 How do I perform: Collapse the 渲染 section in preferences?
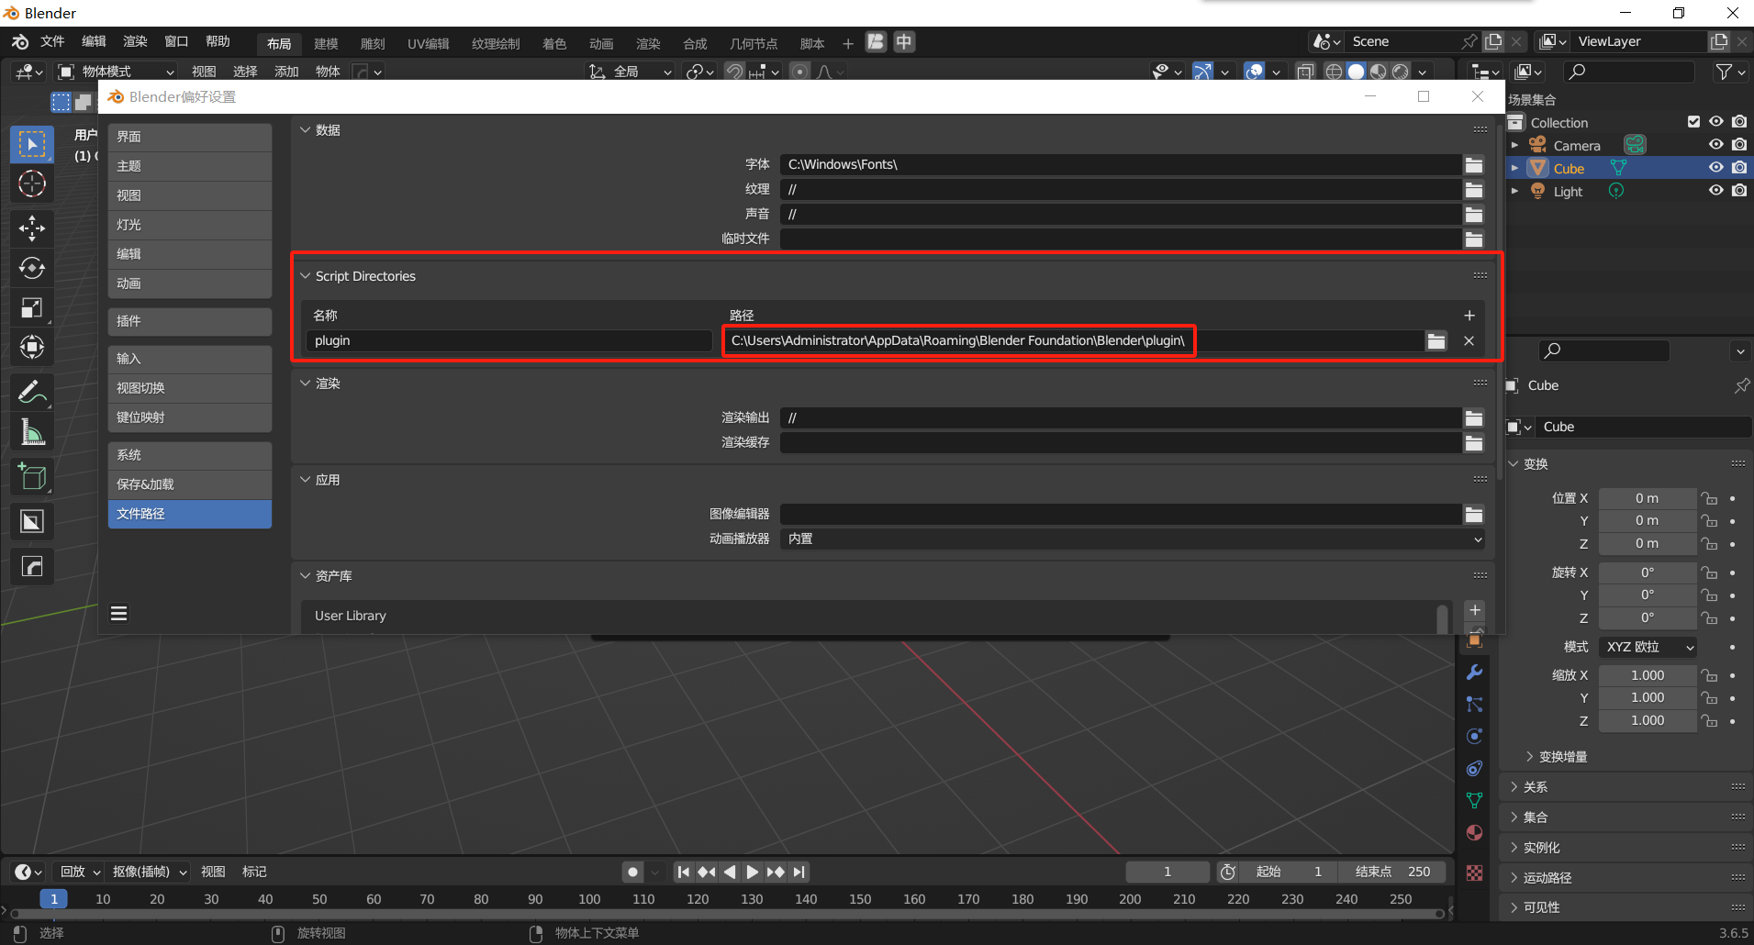click(x=306, y=384)
